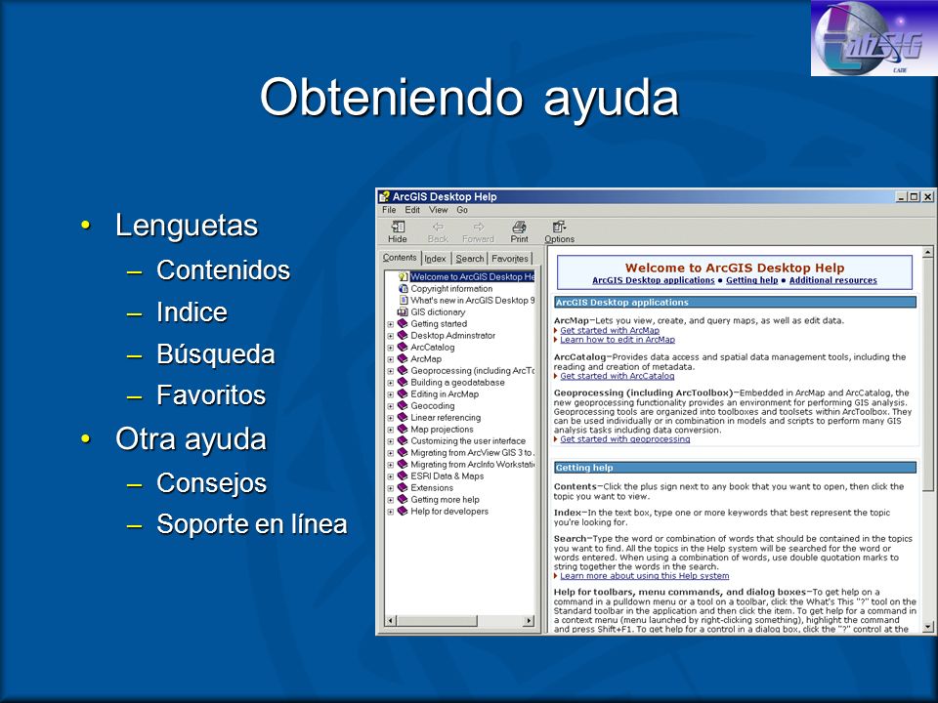938x703 pixels.
Task: Expand the Customizing the user interface node
Action: [390, 441]
